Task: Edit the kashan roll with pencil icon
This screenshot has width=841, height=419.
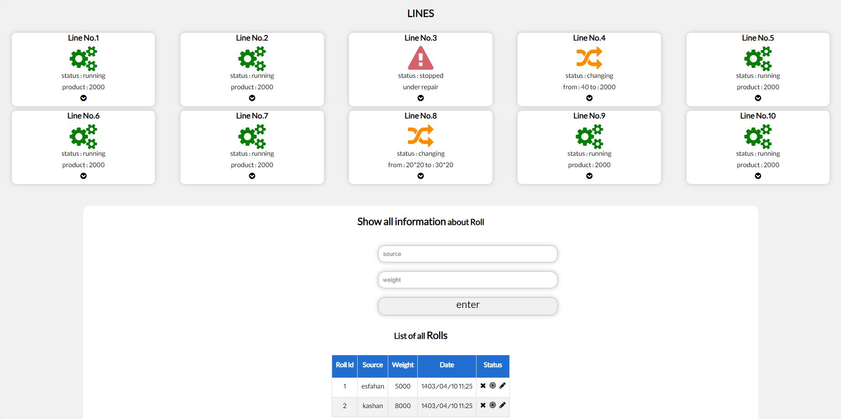Action: (503, 405)
